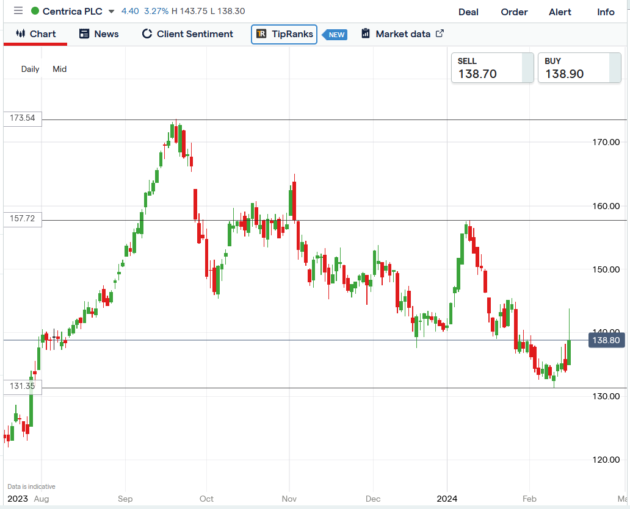Create a price Alert
The image size is (630, 509).
[x=560, y=12]
